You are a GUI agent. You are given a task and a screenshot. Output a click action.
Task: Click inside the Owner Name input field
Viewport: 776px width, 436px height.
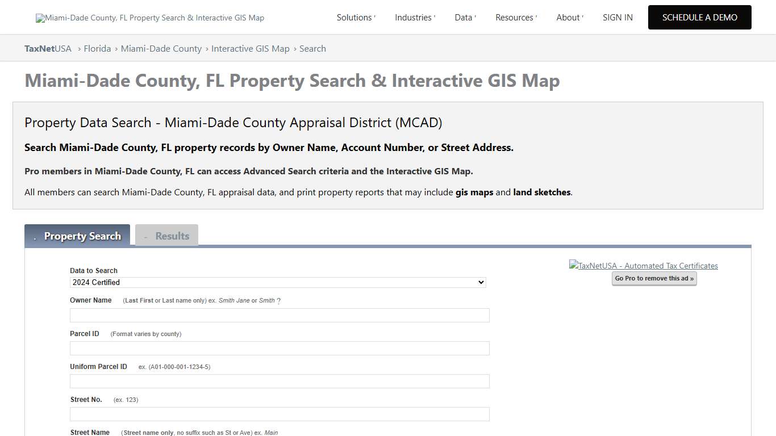(x=278, y=315)
